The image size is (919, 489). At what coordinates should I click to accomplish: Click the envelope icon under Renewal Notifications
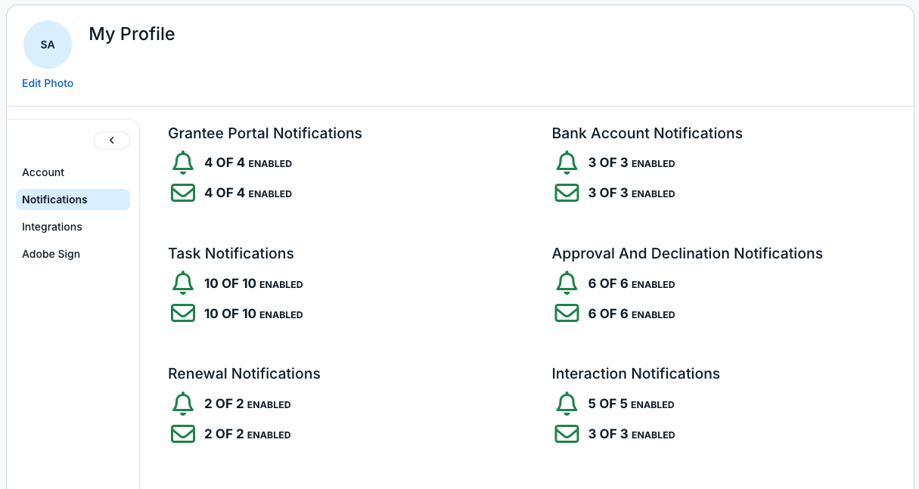pos(183,434)
